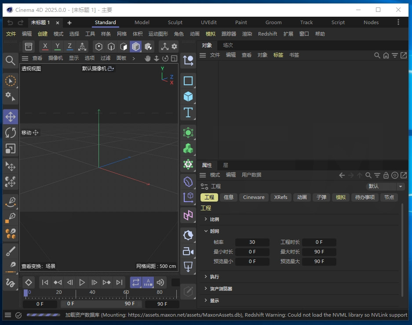Open the Camera object icon
The width and height of the screenshot is (412, 325).
point(188,251)
